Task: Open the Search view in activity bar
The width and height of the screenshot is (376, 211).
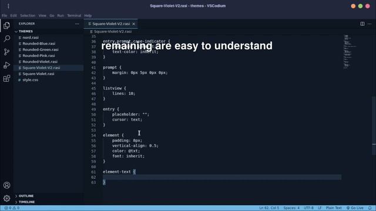Action: click(6, 39)
